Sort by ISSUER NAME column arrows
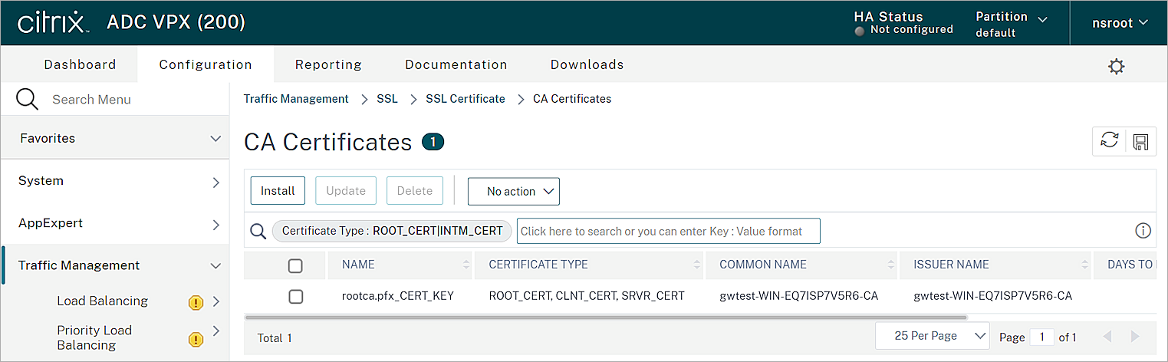Image resolution: width=1168 pixels, height=362 pixels. tap(1085, 265)
